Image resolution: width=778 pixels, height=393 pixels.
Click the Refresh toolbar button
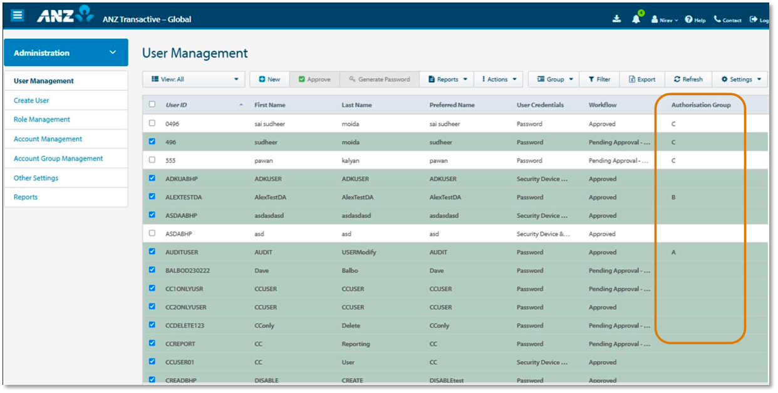(x=688, y=79)
